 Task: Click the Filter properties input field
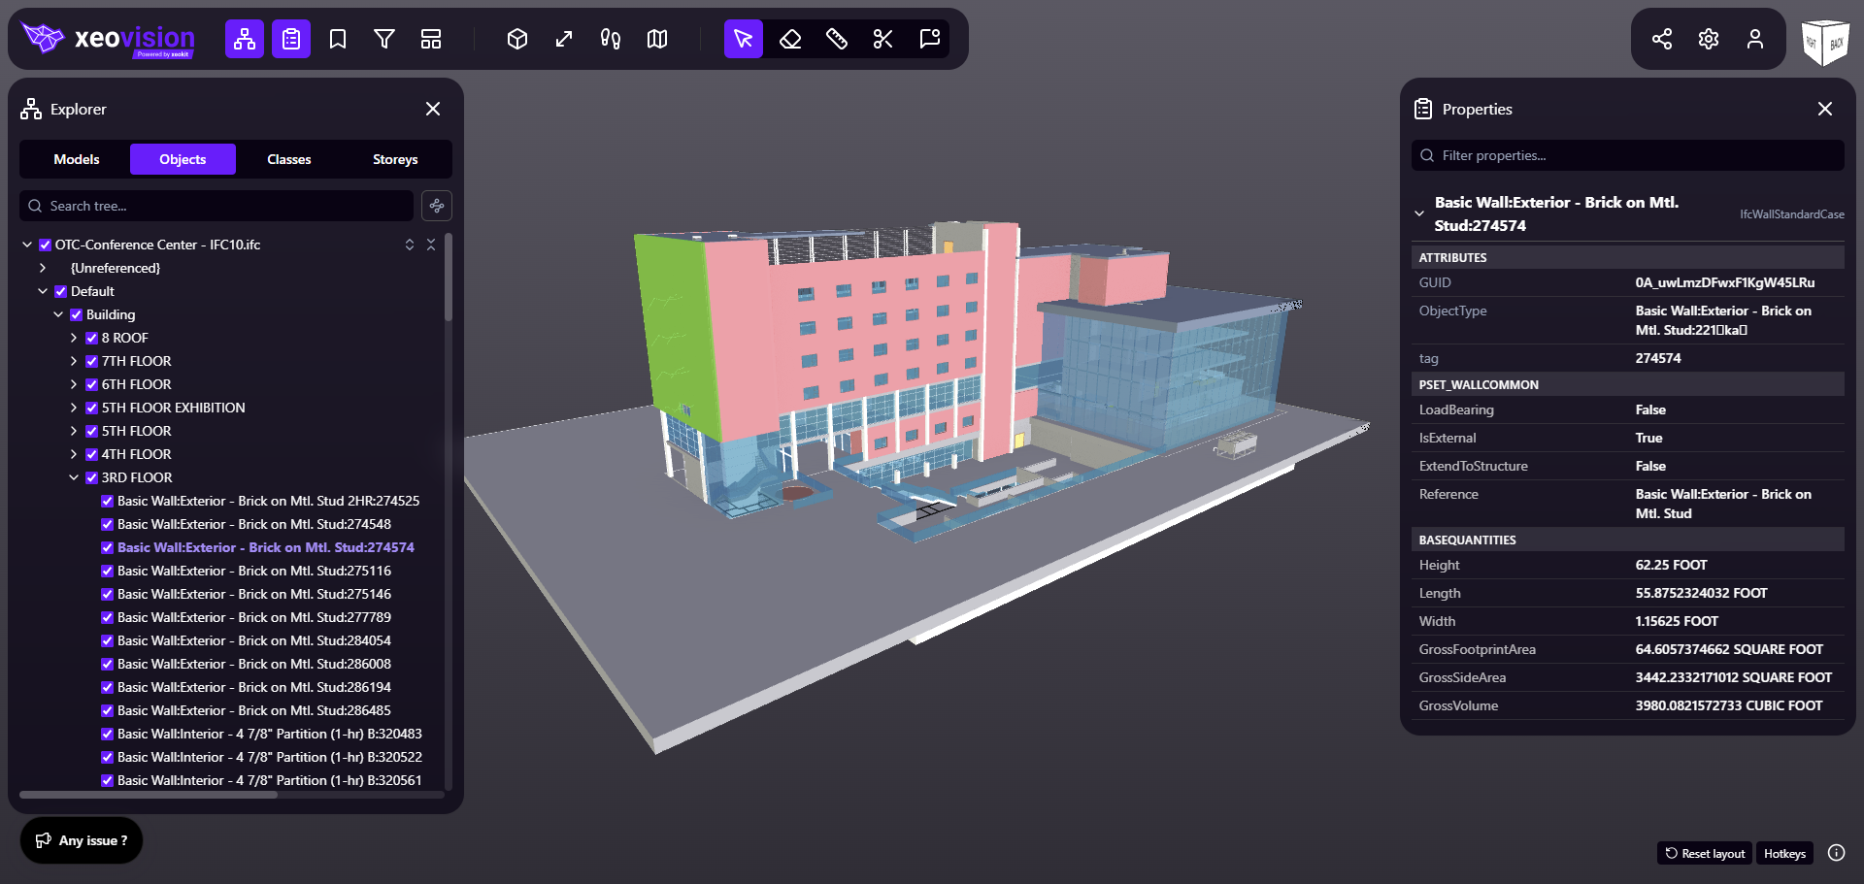pos(1628,155)
